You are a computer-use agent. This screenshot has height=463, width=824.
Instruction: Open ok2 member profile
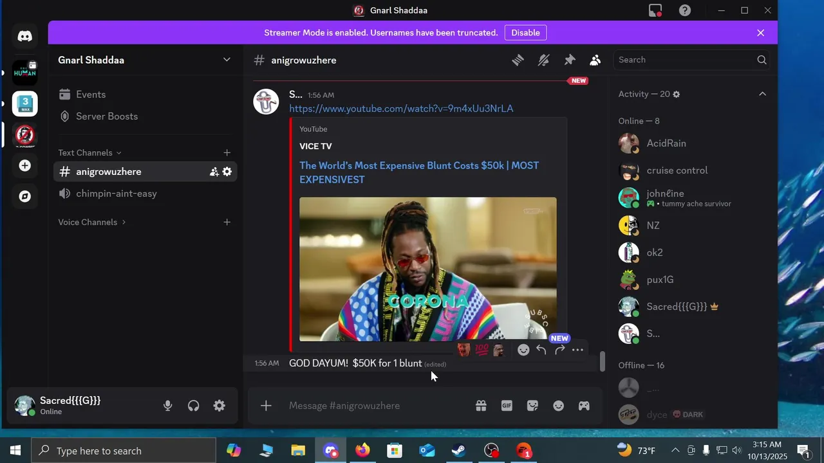point(693,253)
